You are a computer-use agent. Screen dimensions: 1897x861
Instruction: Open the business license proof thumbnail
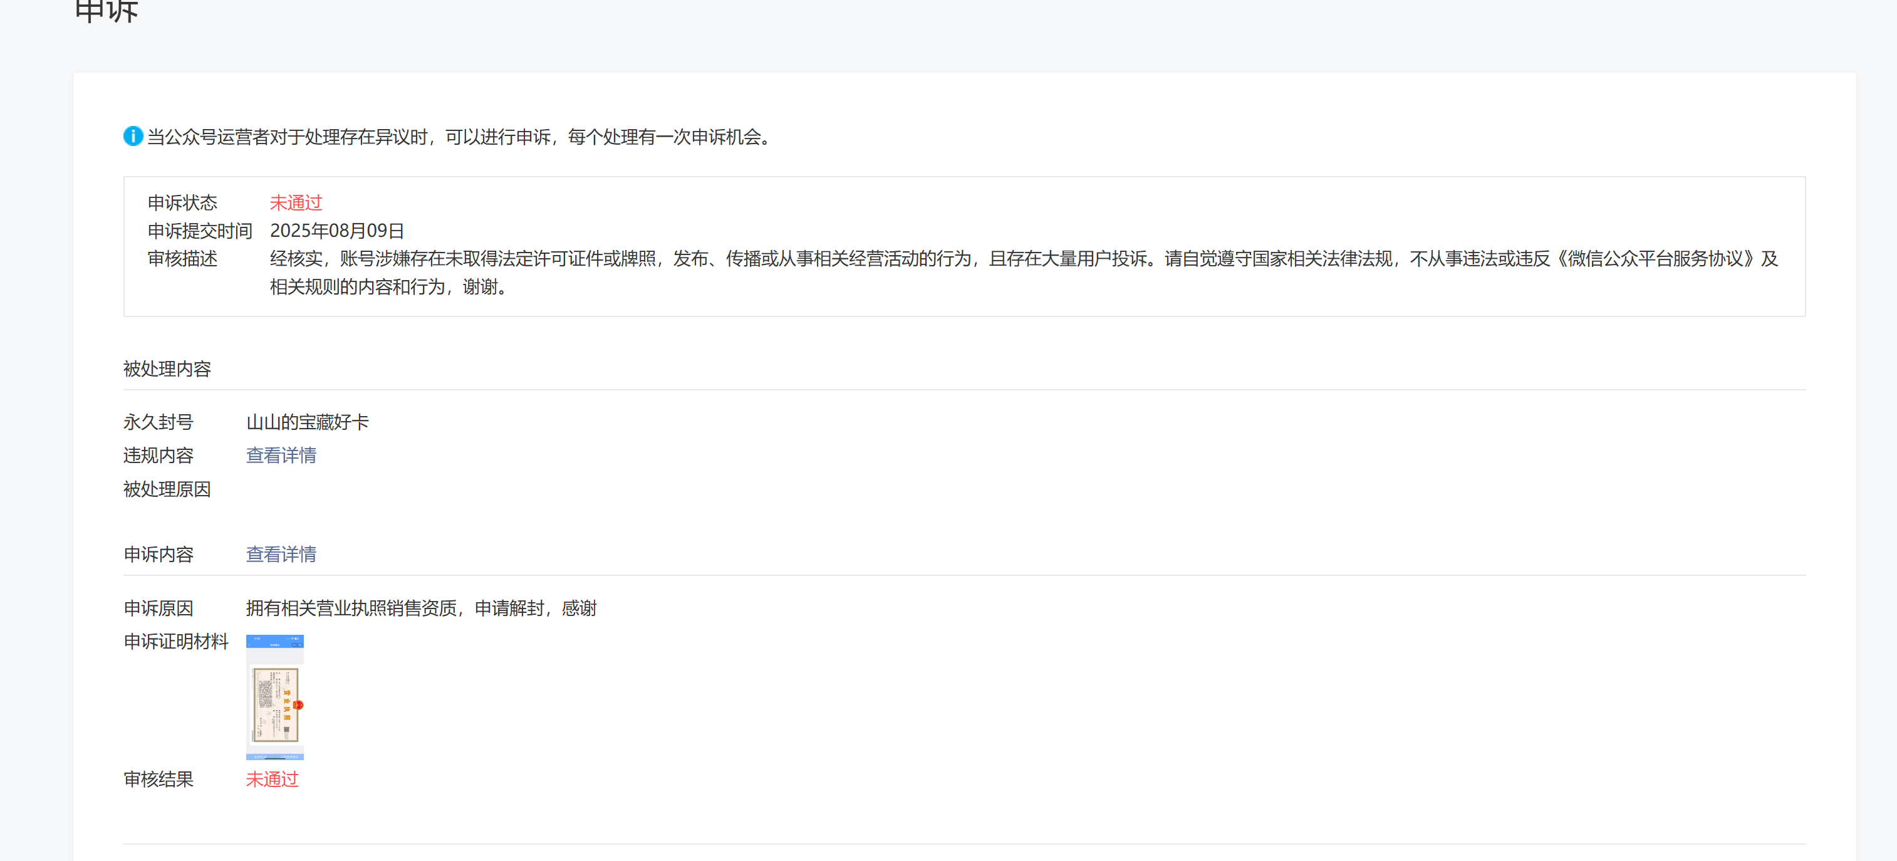point(274,697)
